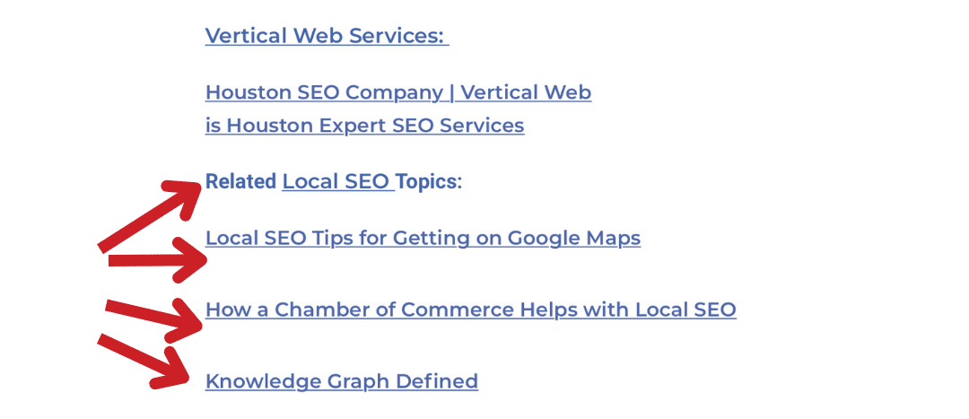Open the Vertical Web Services link

pos(327,36)
